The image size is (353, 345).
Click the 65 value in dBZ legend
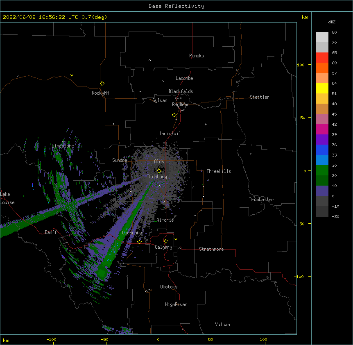click(334, 53)
